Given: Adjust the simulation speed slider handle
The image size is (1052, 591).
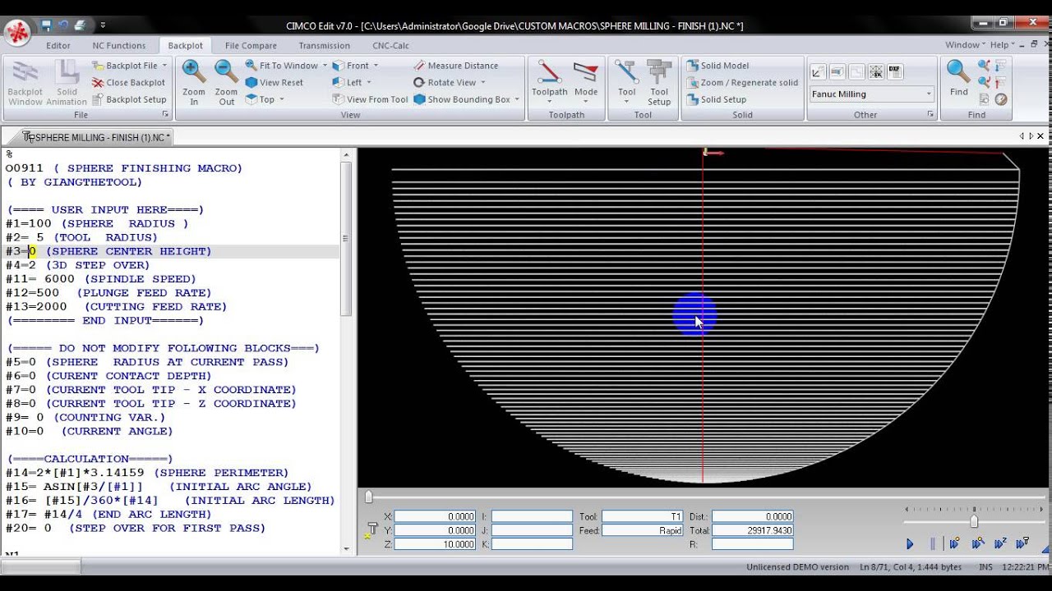Looking at the screenshot, I should click(x=974, y=521).
